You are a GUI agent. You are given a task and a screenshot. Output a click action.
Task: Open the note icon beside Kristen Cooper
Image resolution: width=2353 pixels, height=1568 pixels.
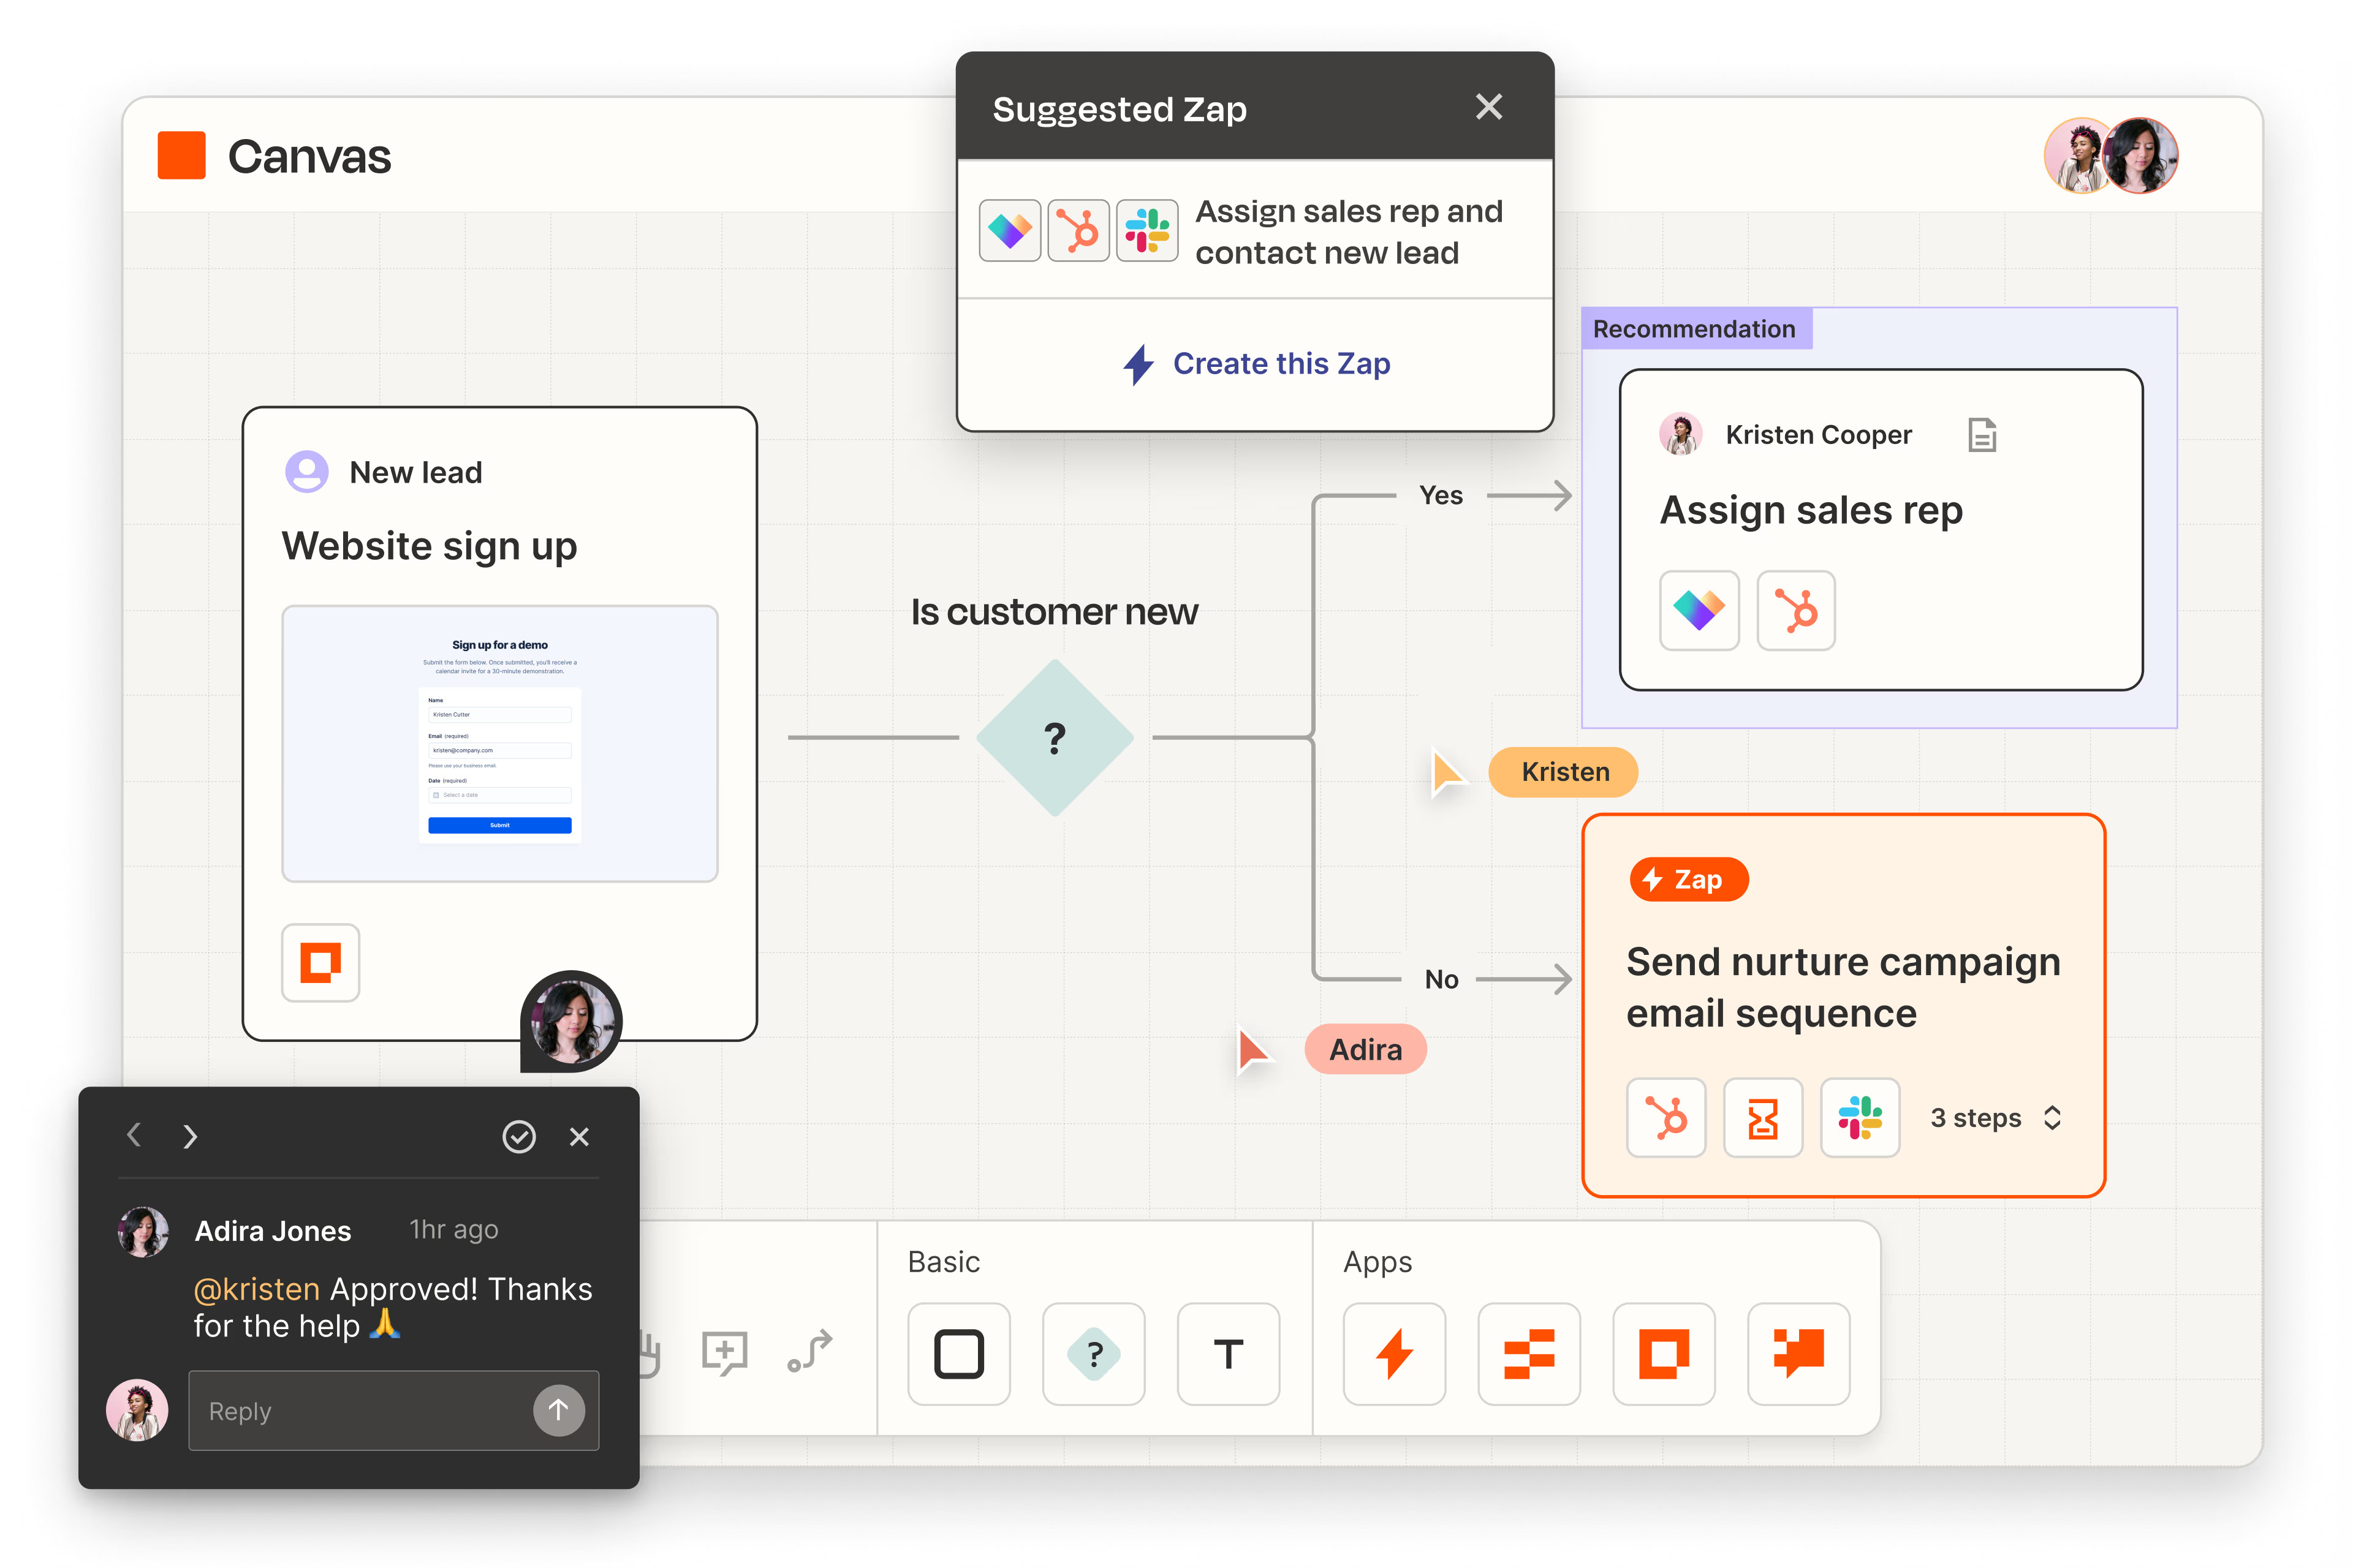[x=1982, y=435]
